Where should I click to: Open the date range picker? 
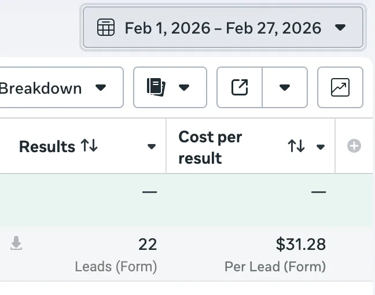click(x=223, y=27)
